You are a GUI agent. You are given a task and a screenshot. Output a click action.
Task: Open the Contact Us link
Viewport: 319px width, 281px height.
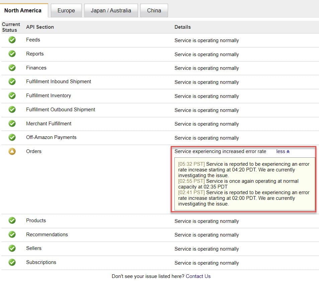point(198,276)
